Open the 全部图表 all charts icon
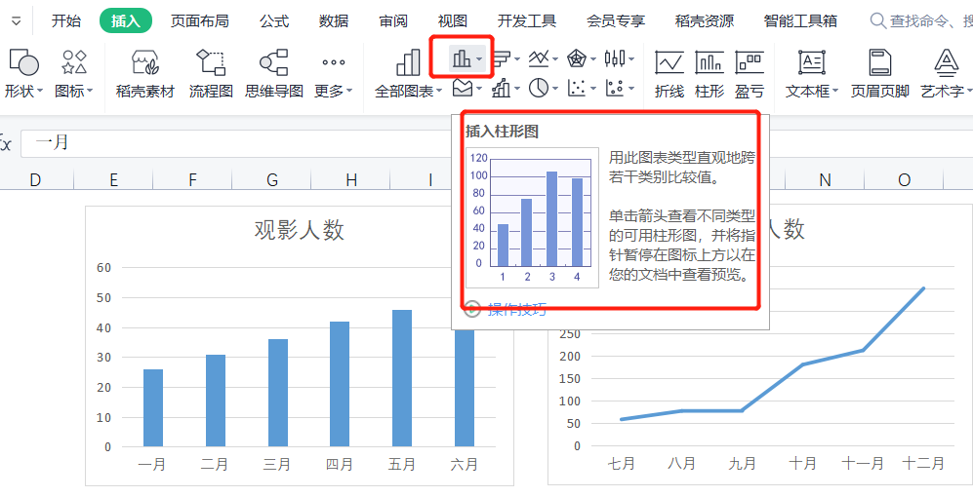This screenshot has width=973, height=497. click(408, 62)
